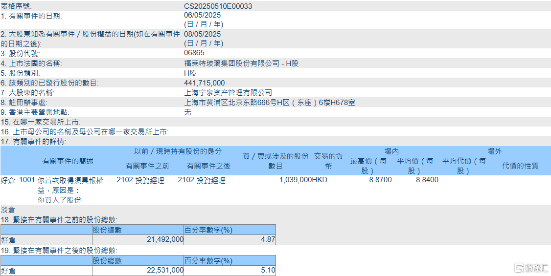Click pre-event total shares 21,492,000
The image size is (551, 276).
[166, 240]
